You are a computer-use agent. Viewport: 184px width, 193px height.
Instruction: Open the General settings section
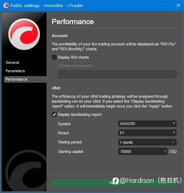(x=12, y=62)
